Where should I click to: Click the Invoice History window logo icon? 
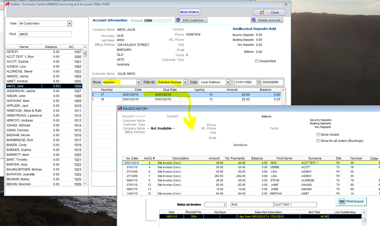pyautogui.click(x=120, y=109)
